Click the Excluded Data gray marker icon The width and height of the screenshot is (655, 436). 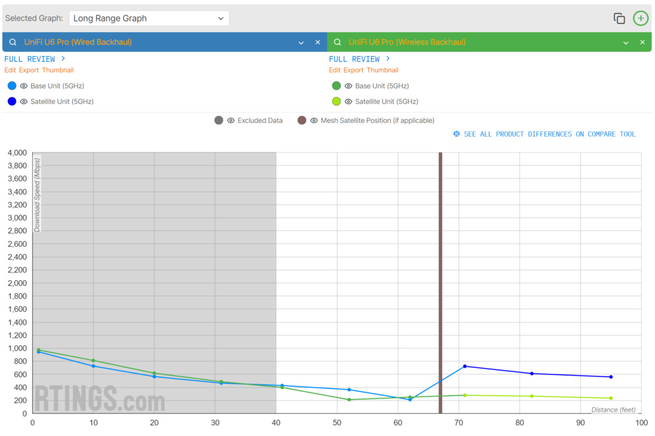click(218, 120)
